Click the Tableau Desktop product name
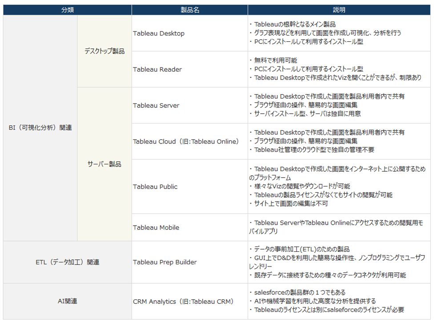The width and height of the screenshot is (437, 322). [159, 33]
